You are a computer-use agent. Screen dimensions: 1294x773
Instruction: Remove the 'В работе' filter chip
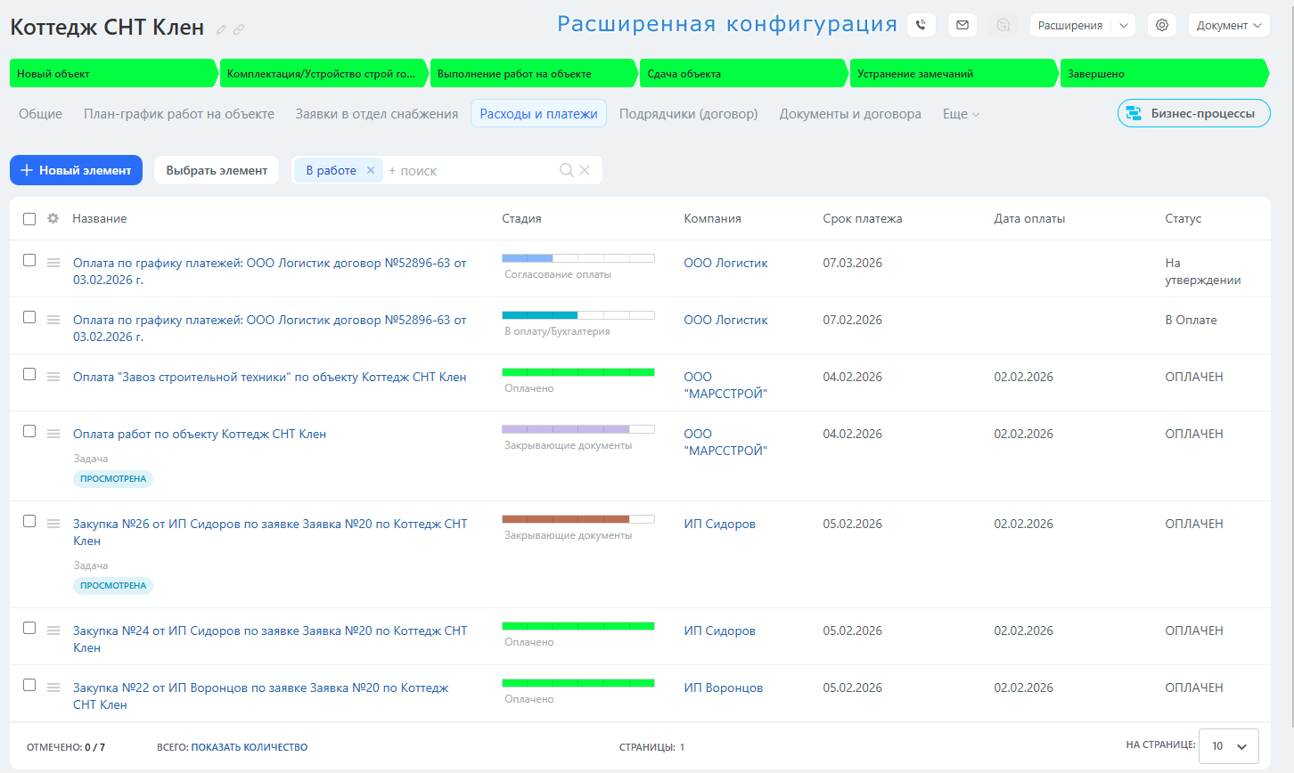(x=371, y=170)
